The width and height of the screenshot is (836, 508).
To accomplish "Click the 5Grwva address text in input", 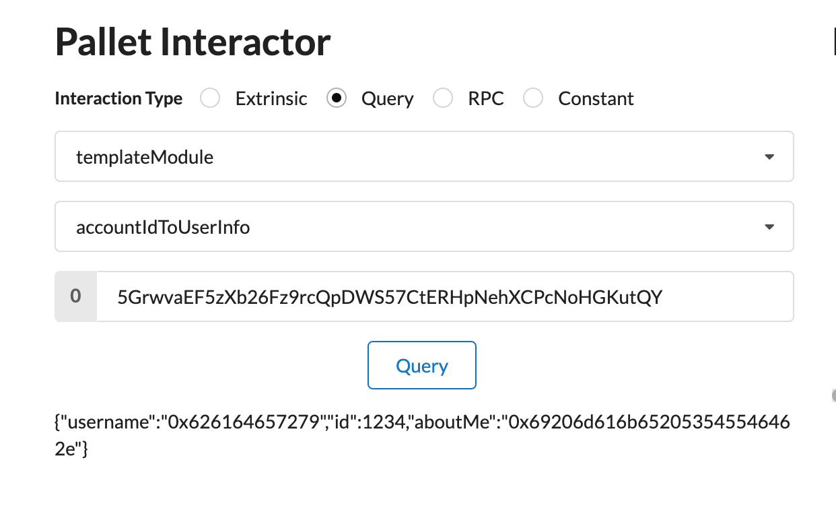I will tap(390, 296).
